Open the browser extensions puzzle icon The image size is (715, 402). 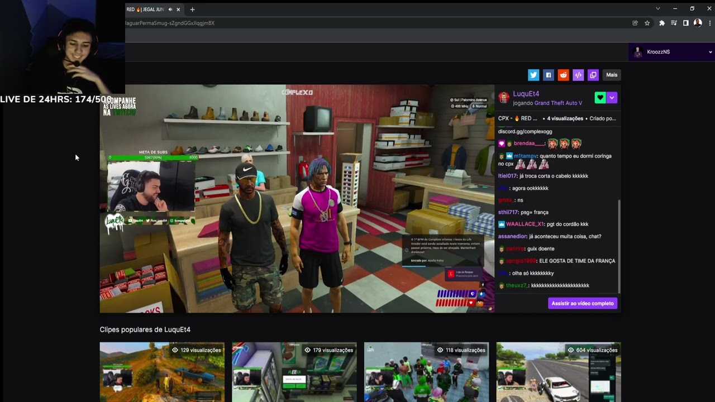[662, 23]
